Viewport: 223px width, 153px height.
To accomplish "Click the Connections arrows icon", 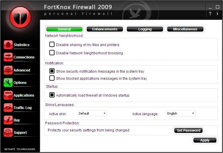I will pyautogui.click(x=8, y=57).
